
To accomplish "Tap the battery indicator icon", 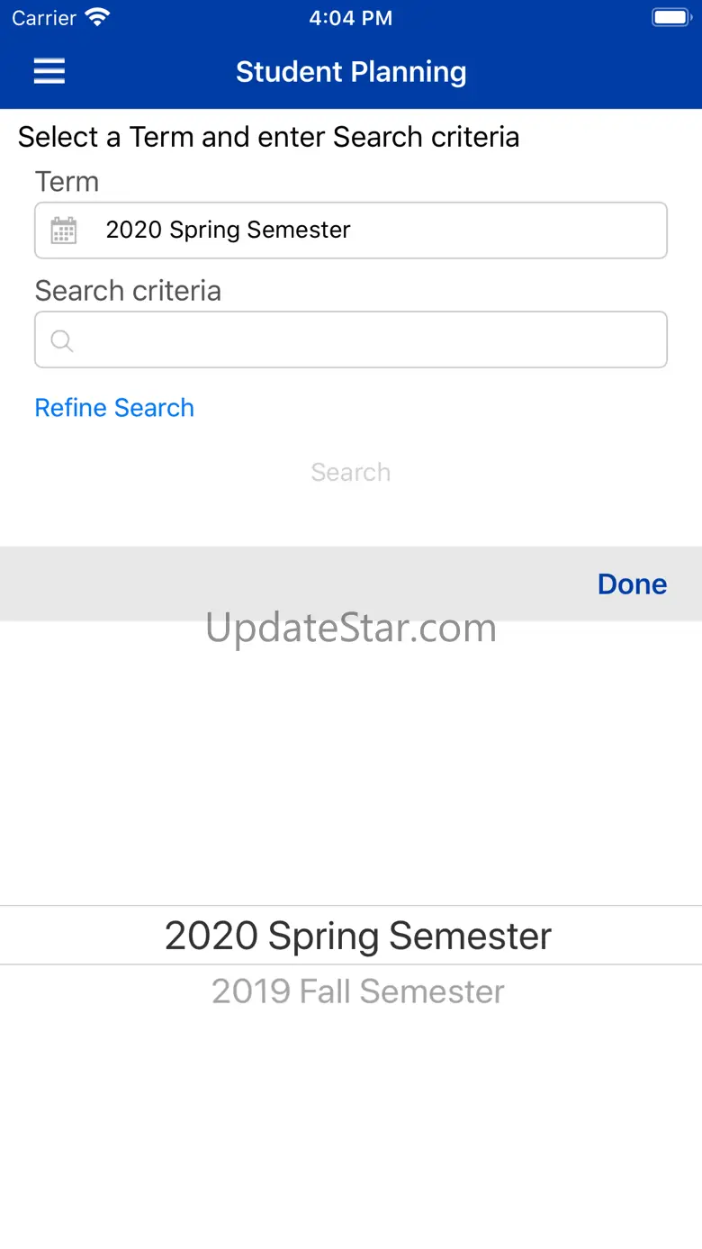I will click(x=670, y=18).
